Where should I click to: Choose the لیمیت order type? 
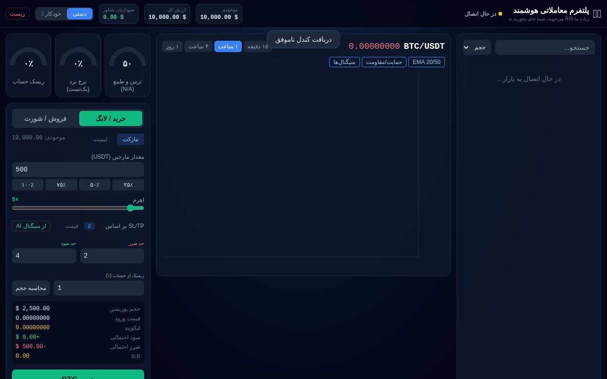(x=101, y=139)
